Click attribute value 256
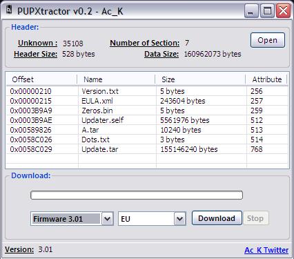 click(x=257, y=91)
